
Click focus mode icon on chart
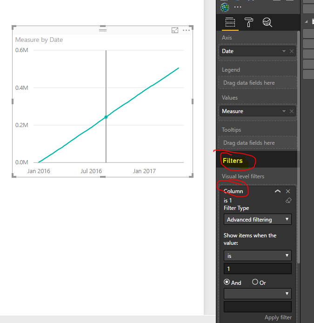(175, 30)
